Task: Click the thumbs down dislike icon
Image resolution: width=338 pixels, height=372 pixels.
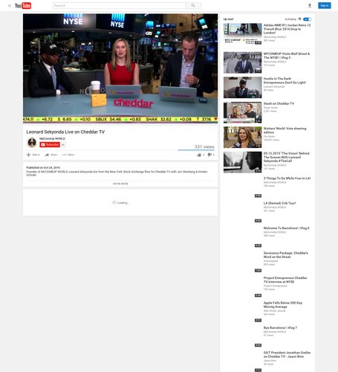Action: [209, 155]
